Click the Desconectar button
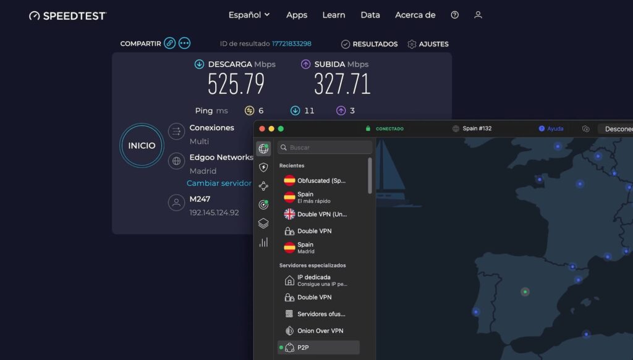The image size is (633, 360). [x=615, y=128]
